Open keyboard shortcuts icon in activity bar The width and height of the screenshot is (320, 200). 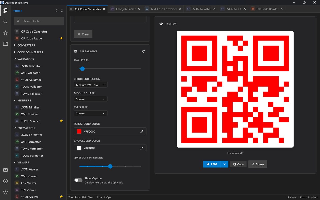[5, 170]
